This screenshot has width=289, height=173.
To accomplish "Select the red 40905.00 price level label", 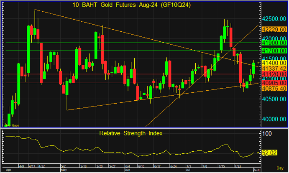I will point(274,83).
